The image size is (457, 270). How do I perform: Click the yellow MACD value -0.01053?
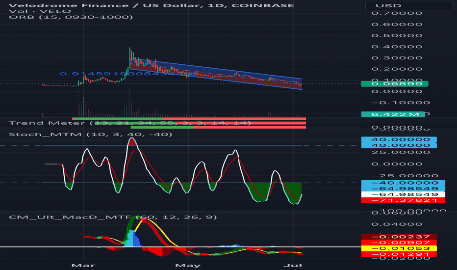[399, 248]
